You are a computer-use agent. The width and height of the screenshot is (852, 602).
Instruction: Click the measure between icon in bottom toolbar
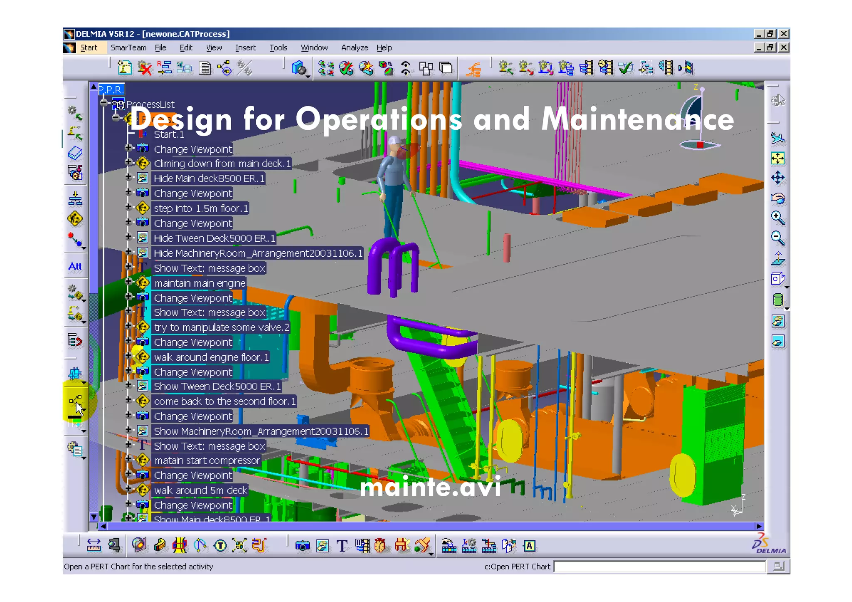[94, 545]
